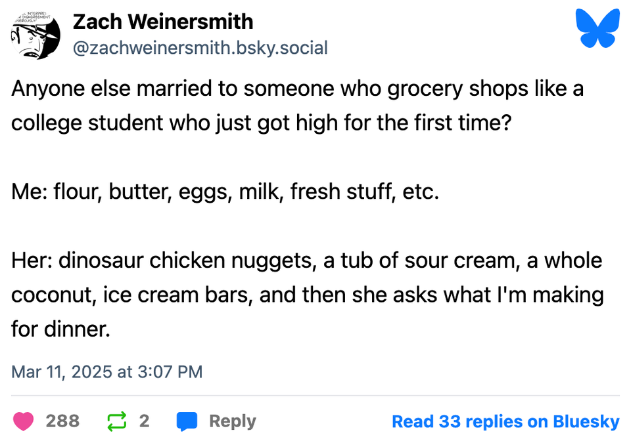Click the repost count of 2
This screenshot has height=441, width=631.
click(x=144, y=421)
